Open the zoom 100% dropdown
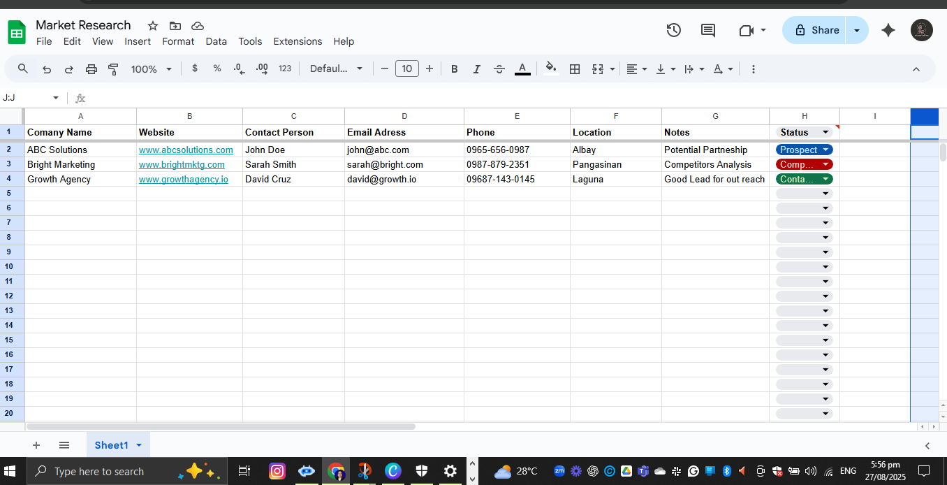Screen dimensions: 947x485 point(151,69)
